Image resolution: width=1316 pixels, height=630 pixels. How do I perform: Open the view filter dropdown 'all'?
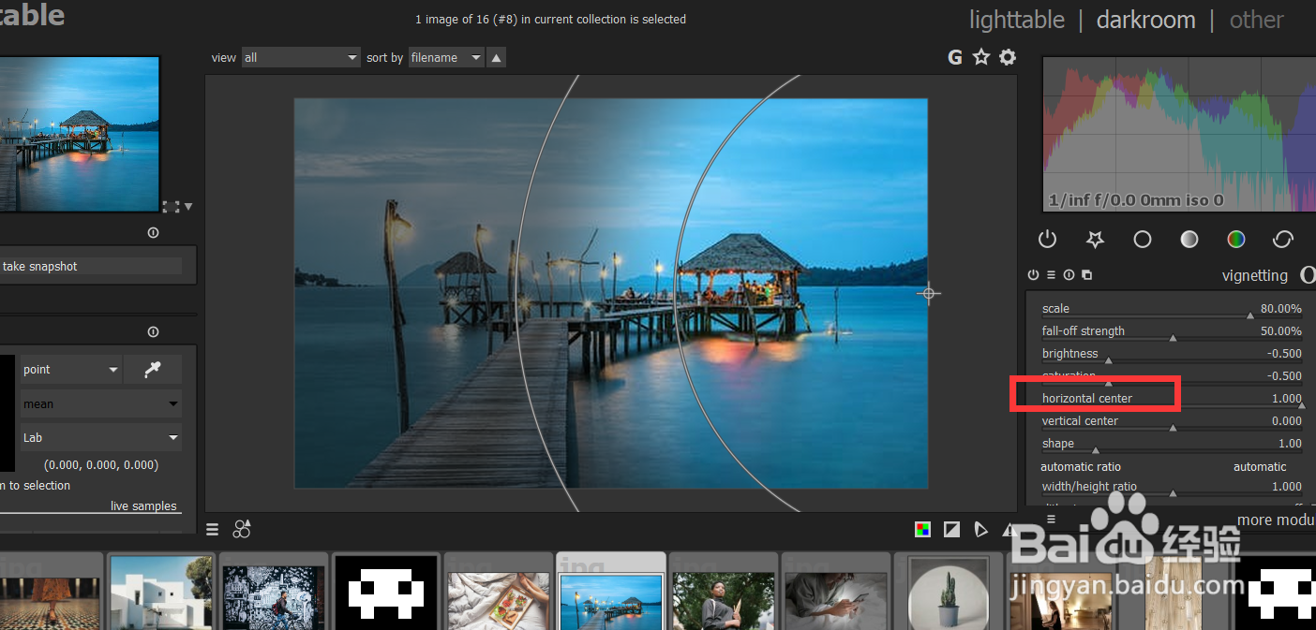coord(301,58)
